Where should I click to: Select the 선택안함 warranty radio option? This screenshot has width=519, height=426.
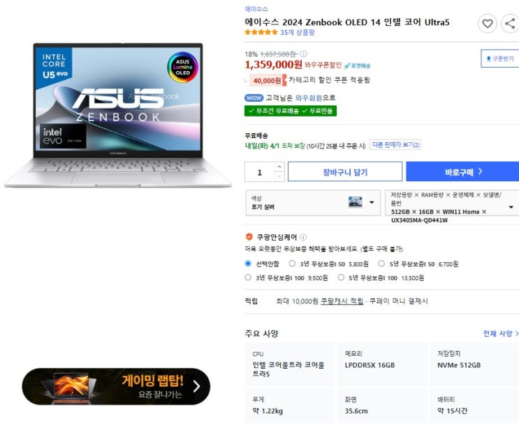click(248, 264)
